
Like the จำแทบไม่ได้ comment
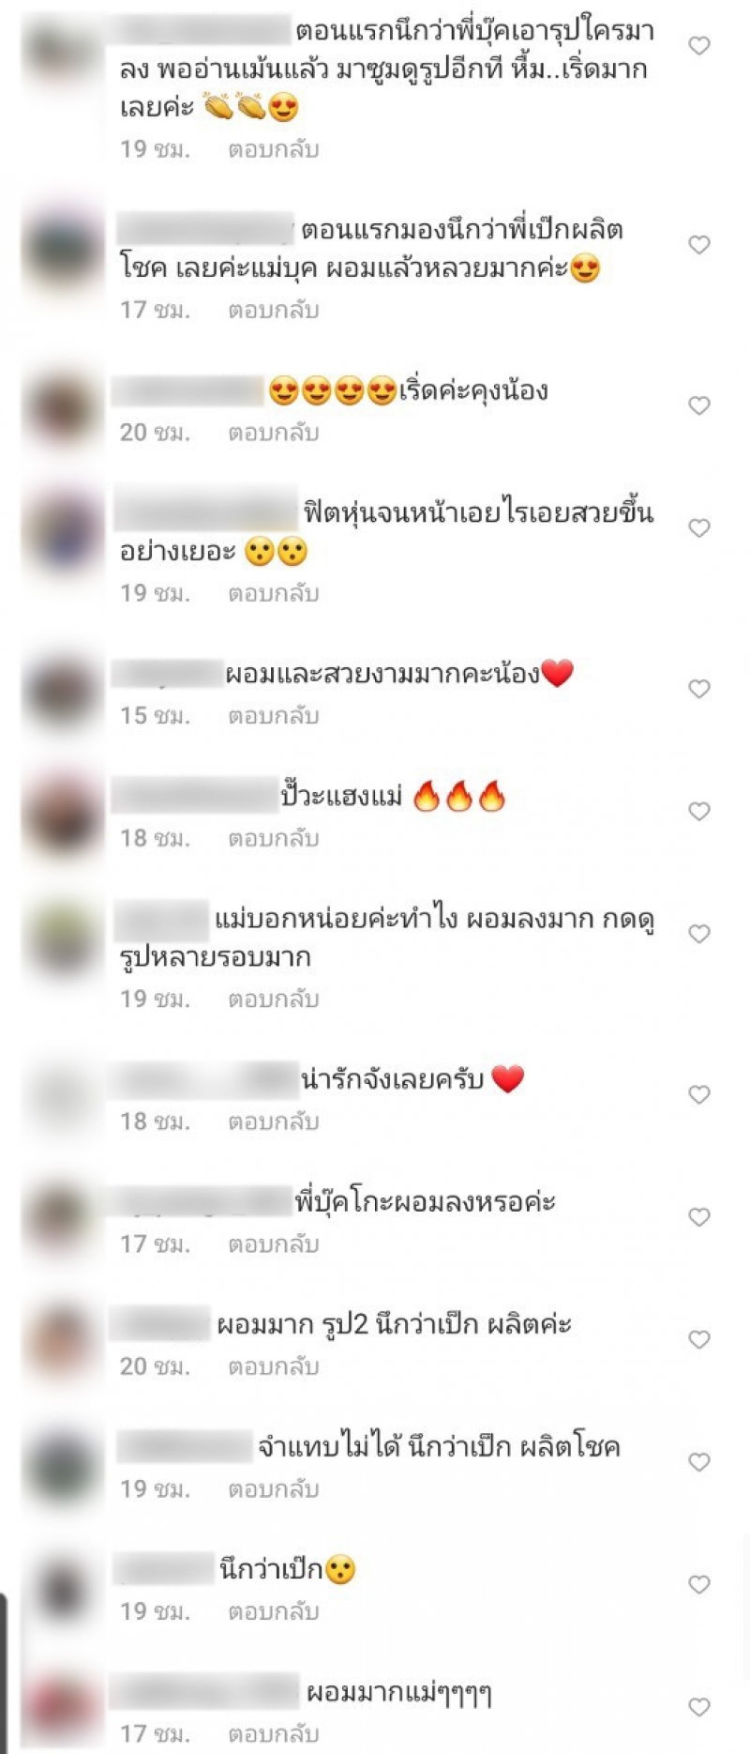tap(699, 1462)
